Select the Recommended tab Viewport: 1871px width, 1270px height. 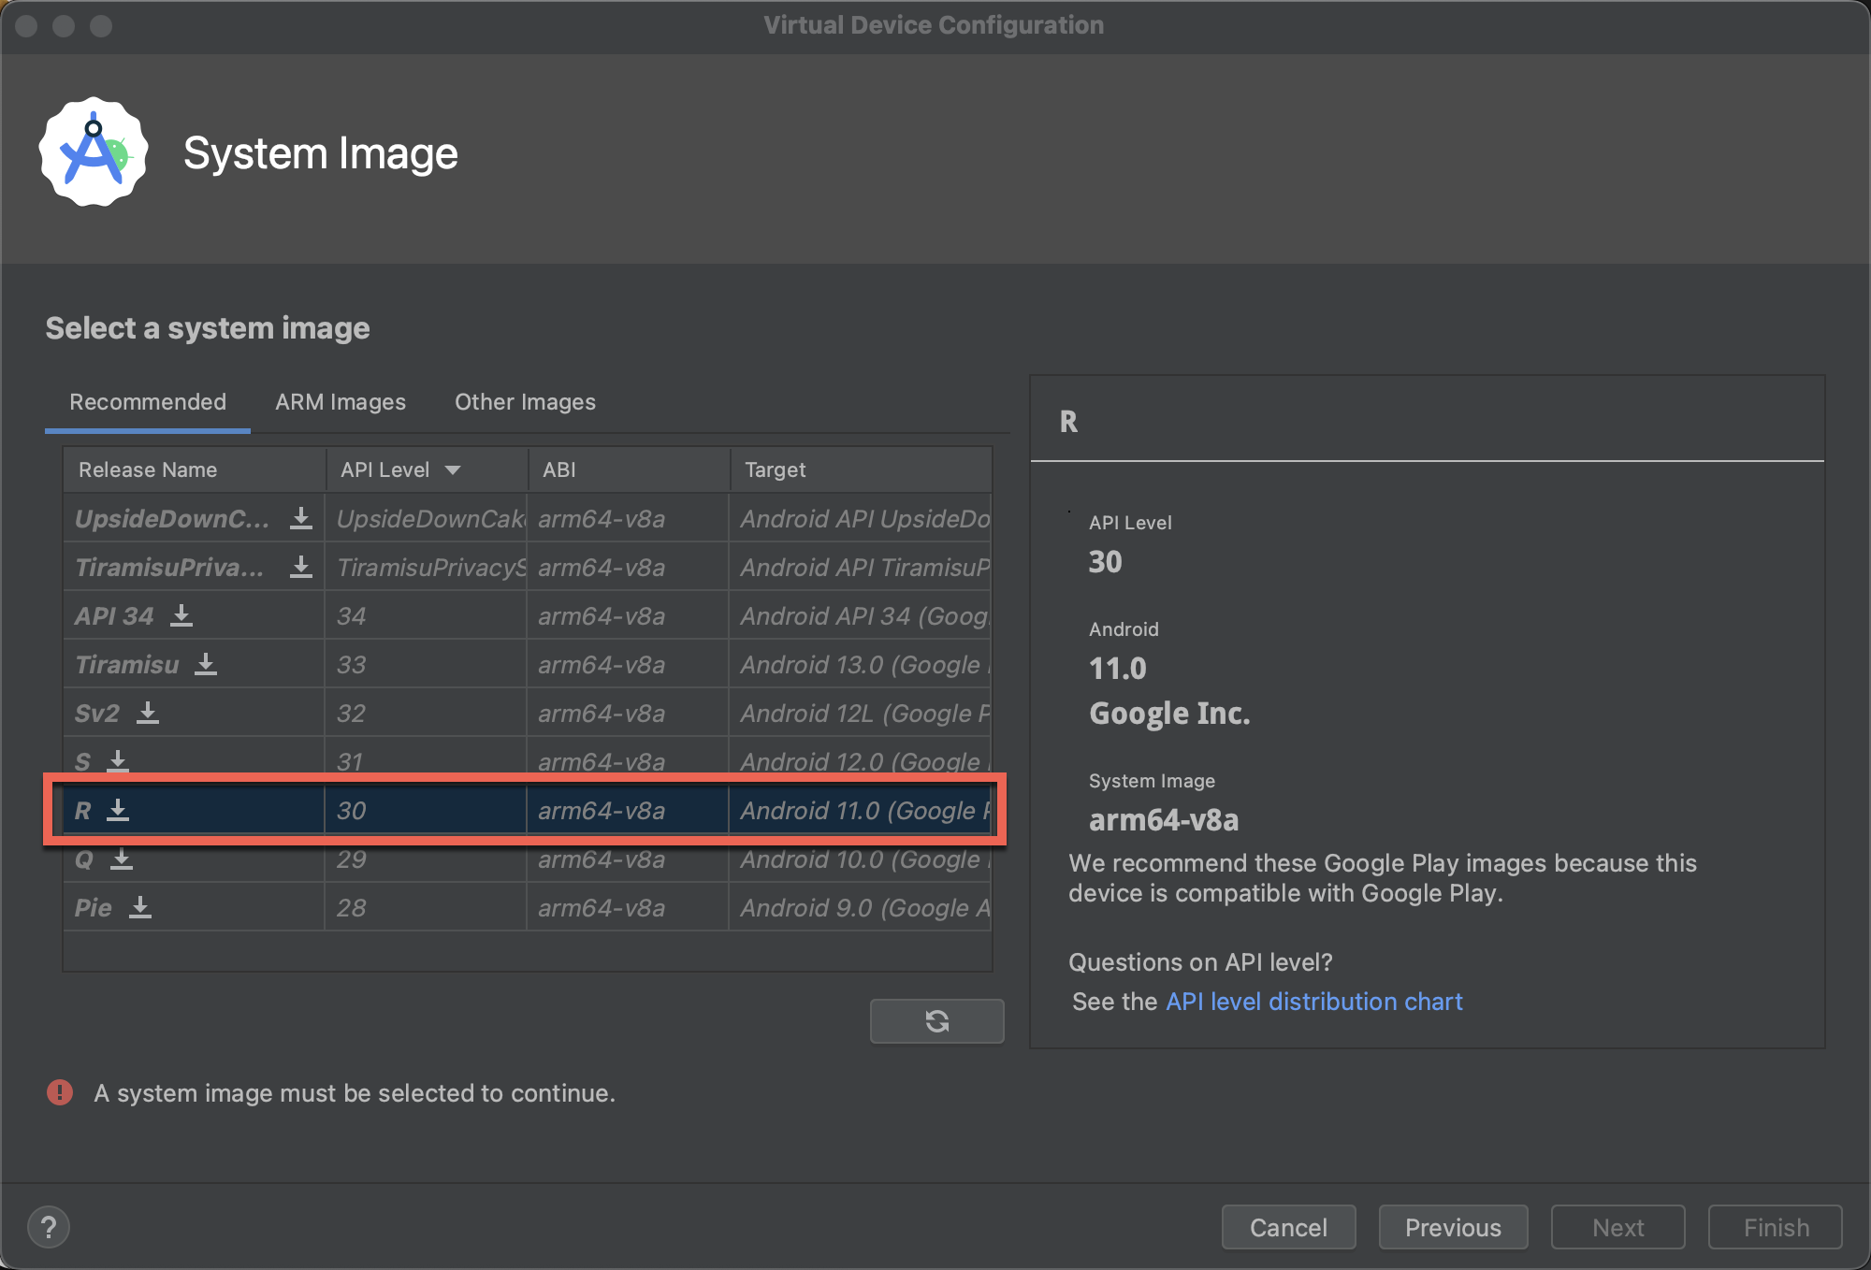(148, 402)
